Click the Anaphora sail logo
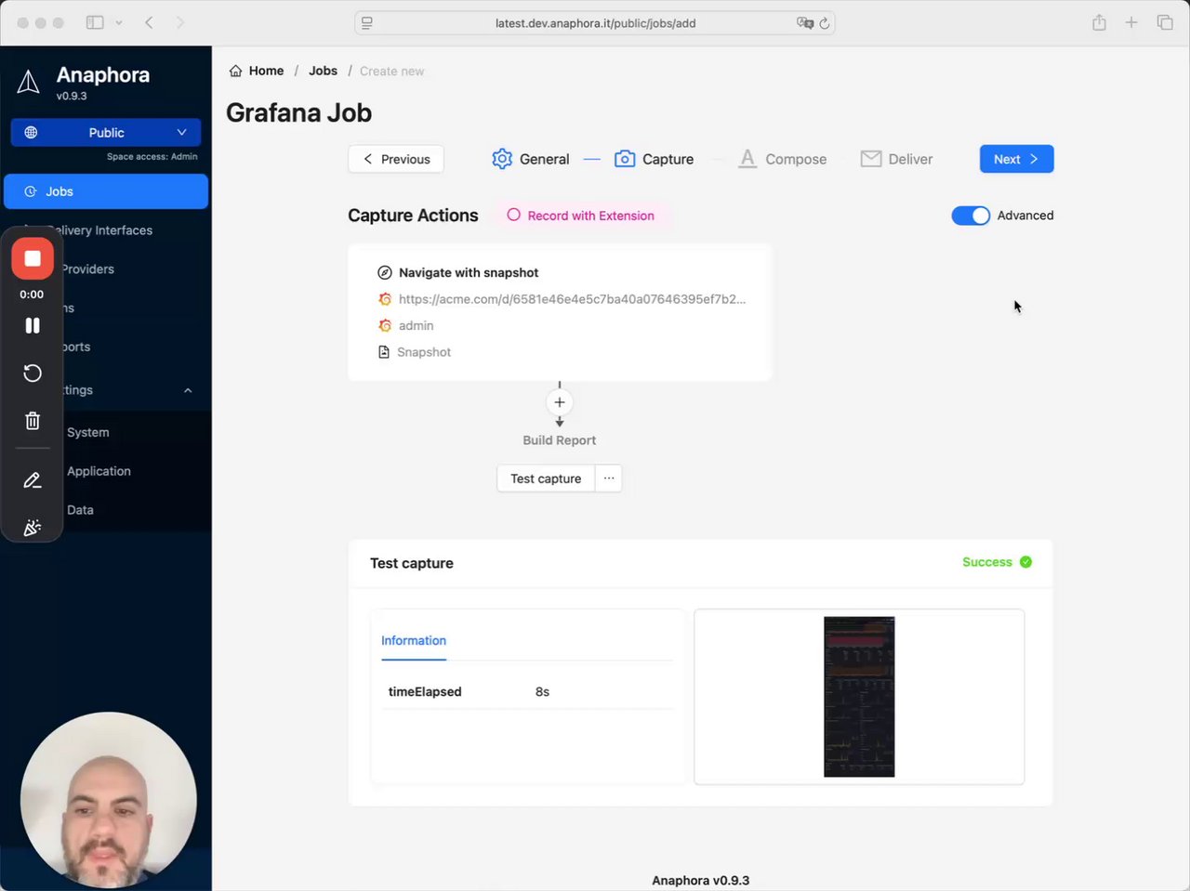 [29, 83]
